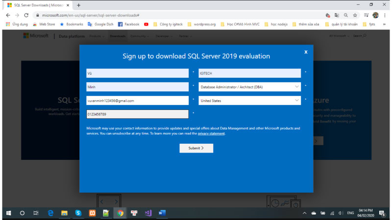Close the sign-up dialog with X

[306, 52]
